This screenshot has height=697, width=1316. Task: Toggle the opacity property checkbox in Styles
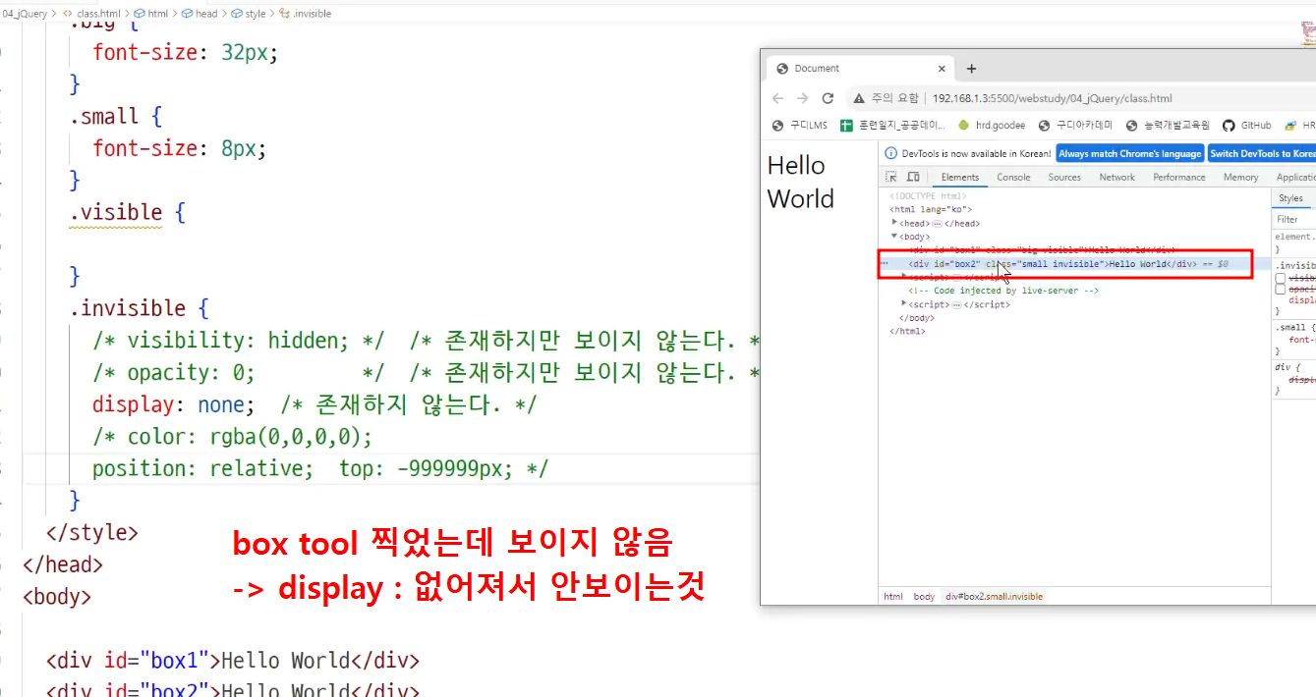(x=1281, y=290)
